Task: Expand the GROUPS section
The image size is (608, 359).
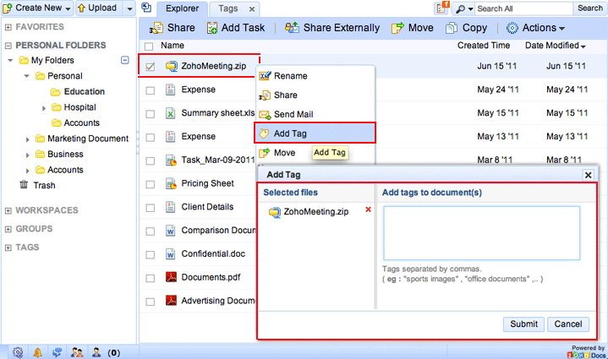Action: pos(8,229)
